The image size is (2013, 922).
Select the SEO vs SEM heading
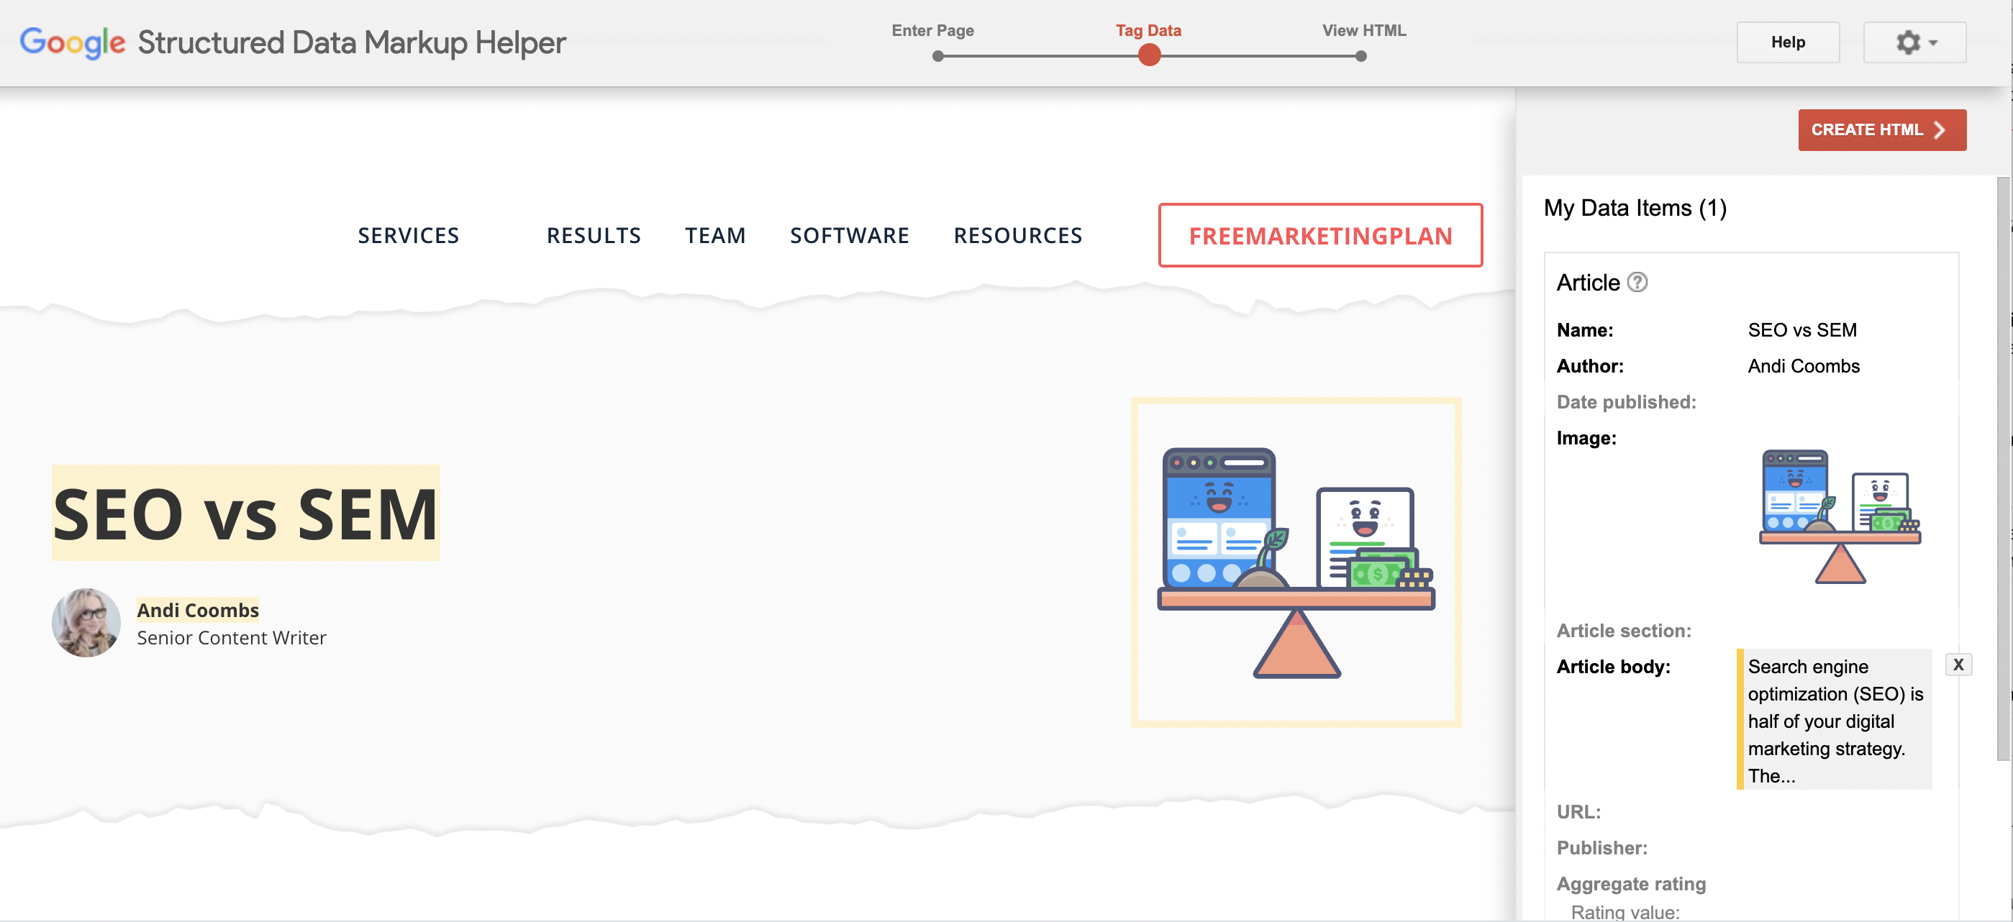pyautogui.click(x=245, y=514)
